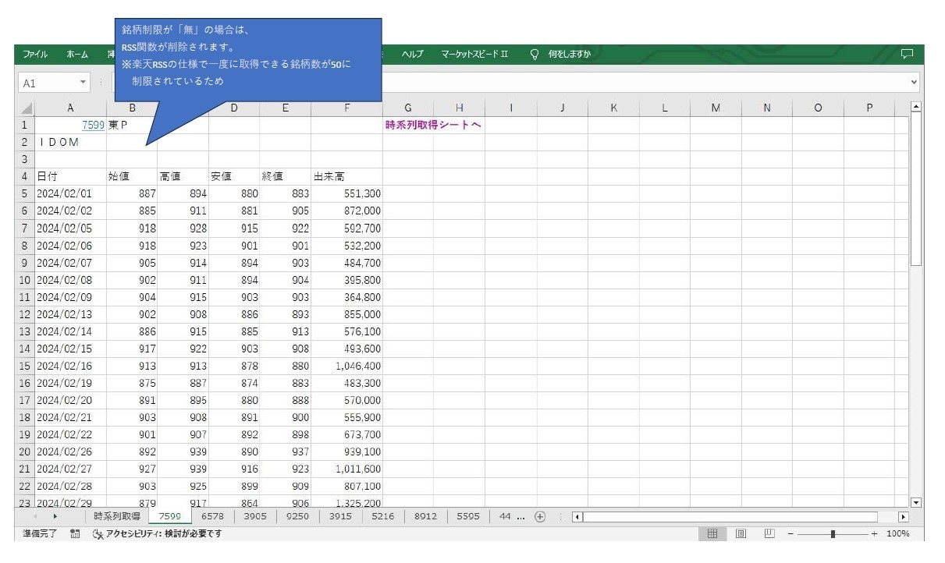Select column F header
This screenshot has width=945, height=563.
coord(346,109)
